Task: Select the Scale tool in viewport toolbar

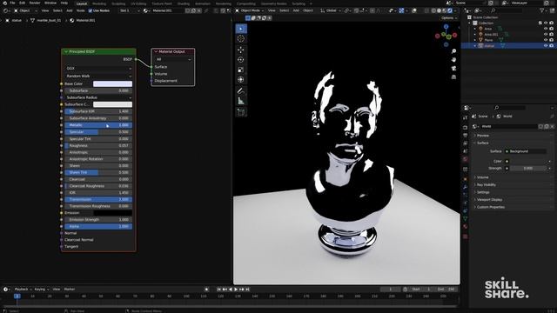Action: [241, 70]
